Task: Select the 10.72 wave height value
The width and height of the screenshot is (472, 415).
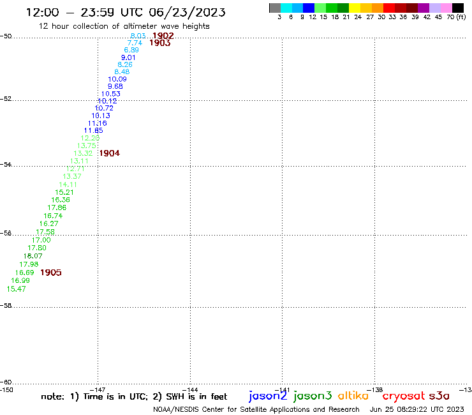Action: coord(104,108)
